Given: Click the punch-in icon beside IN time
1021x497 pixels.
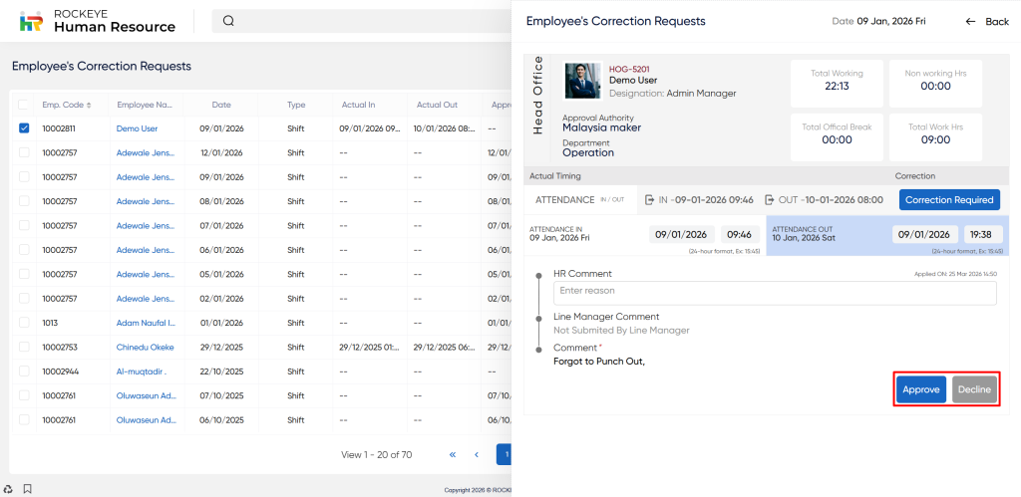Looking at the screenshot, I should tap(650, 199).
